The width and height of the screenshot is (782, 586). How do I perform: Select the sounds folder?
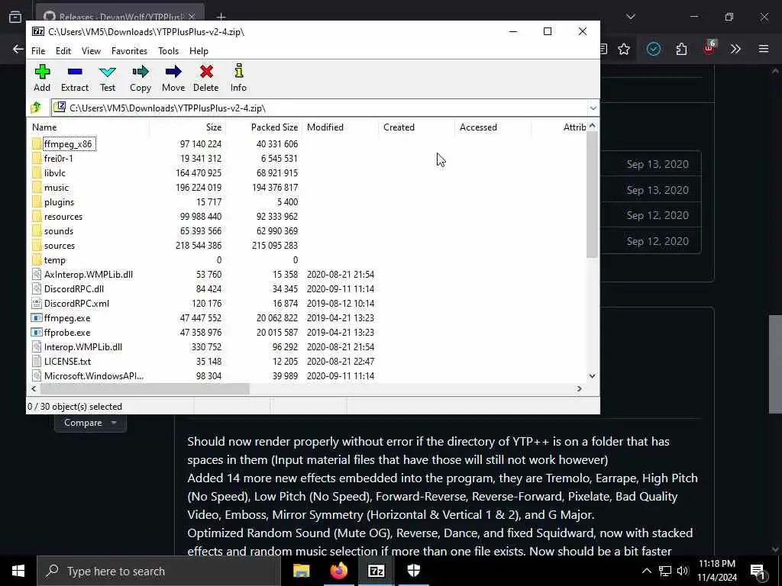tap(58, 230)
